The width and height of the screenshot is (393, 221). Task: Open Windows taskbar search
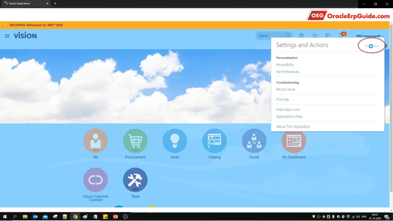click(15, 217)
